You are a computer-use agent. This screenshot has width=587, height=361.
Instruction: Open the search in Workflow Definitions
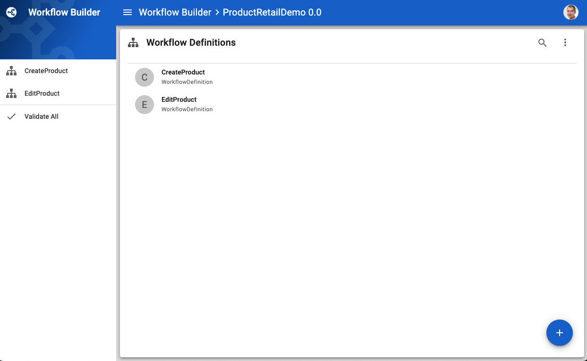pyautogui.click(x=542, y=42)
